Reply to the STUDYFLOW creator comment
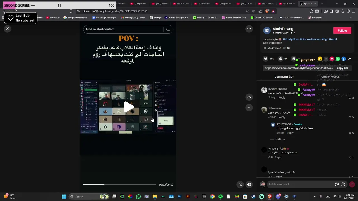Viewport: 358px width, 201px height. pos(290,133)
